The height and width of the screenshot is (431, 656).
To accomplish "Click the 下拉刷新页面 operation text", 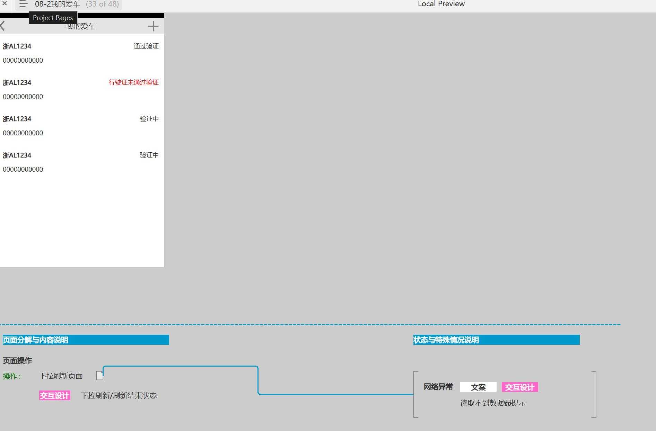I will click(x=61, y=376).
